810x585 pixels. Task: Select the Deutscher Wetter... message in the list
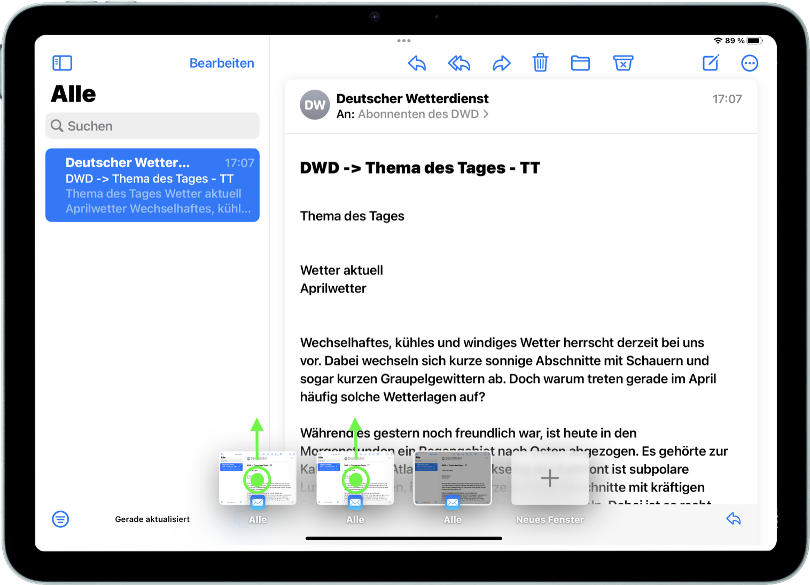pos(152,185)
